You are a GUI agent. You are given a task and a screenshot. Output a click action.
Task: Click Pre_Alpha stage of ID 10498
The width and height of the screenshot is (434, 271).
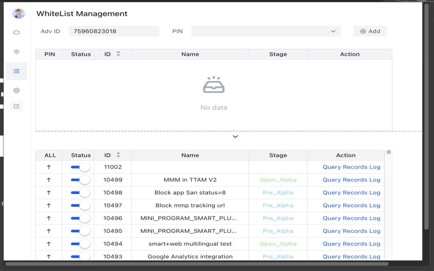[x=278, y=193]
